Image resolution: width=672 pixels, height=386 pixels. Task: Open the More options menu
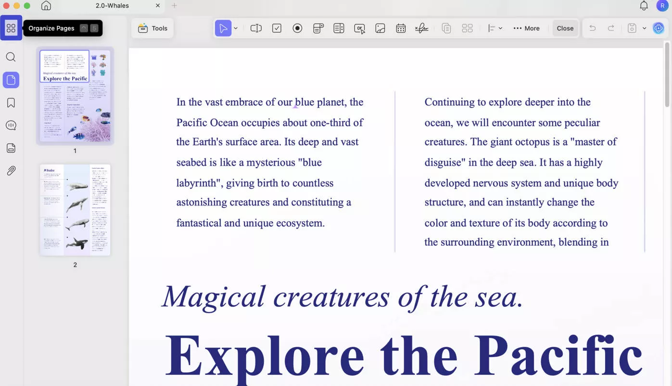(x=527, y=28)
